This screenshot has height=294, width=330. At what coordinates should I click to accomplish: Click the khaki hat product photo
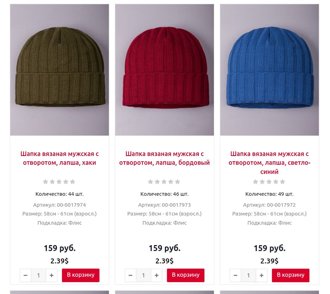59,70
